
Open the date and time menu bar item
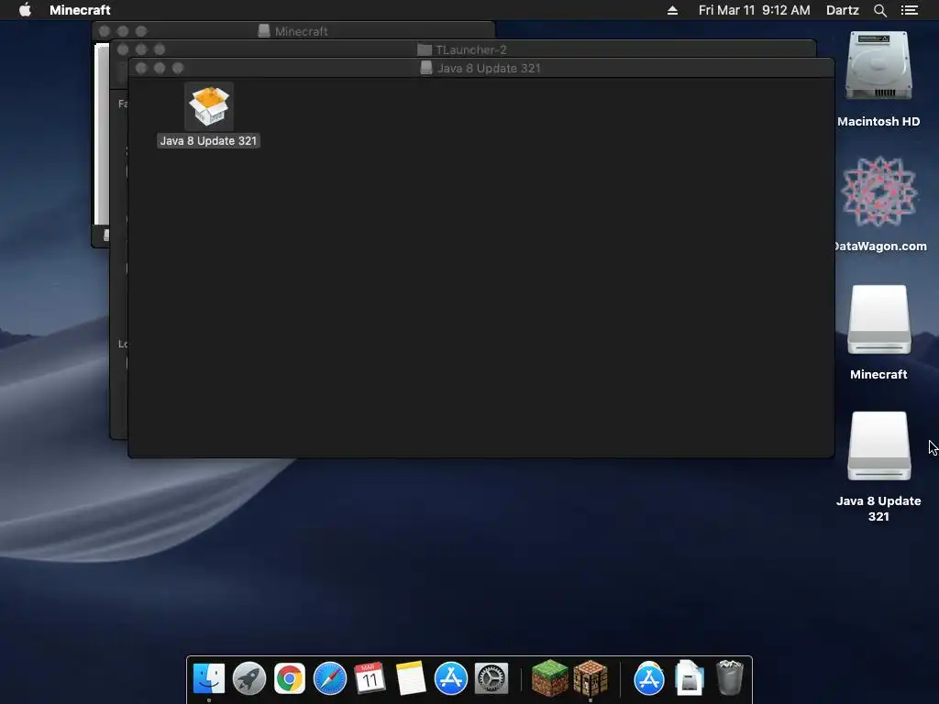754,10
